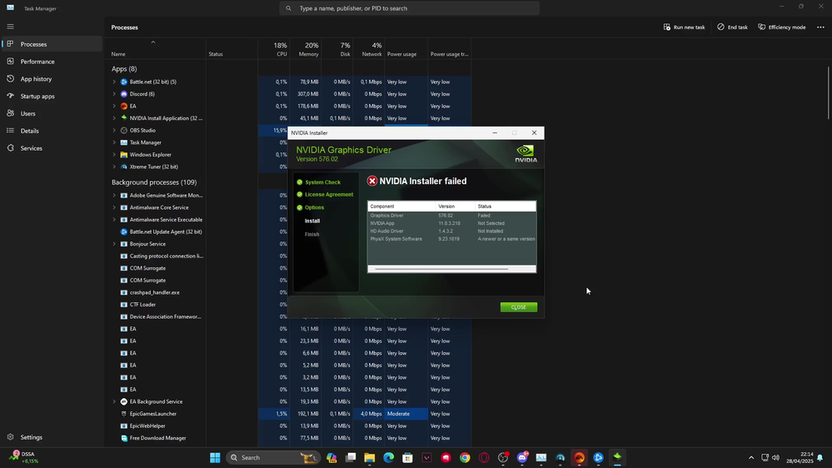The width and height of the screenshot is (832, 468).
Task: Open the Users page
Action: point(52,113)
